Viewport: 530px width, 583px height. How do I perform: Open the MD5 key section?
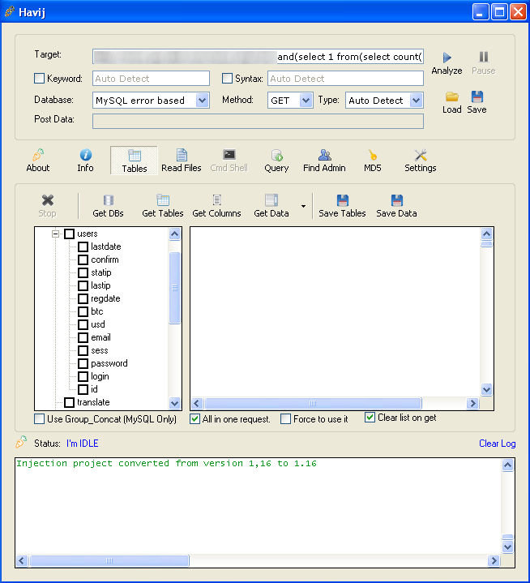tap(373, 161)
